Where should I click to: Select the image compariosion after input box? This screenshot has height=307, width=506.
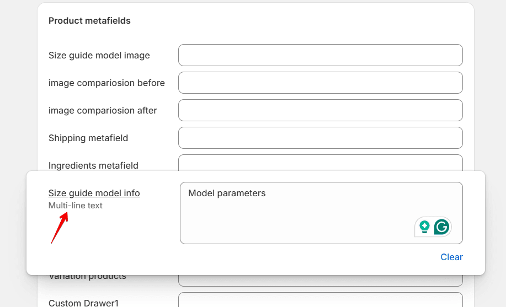(x=321, y=110)
